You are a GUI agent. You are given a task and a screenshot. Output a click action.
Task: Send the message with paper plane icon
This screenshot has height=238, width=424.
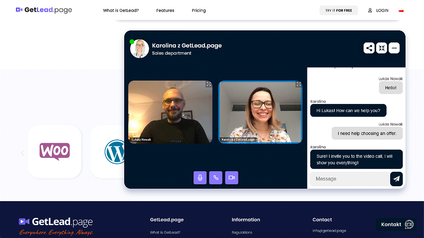point(396,179)
